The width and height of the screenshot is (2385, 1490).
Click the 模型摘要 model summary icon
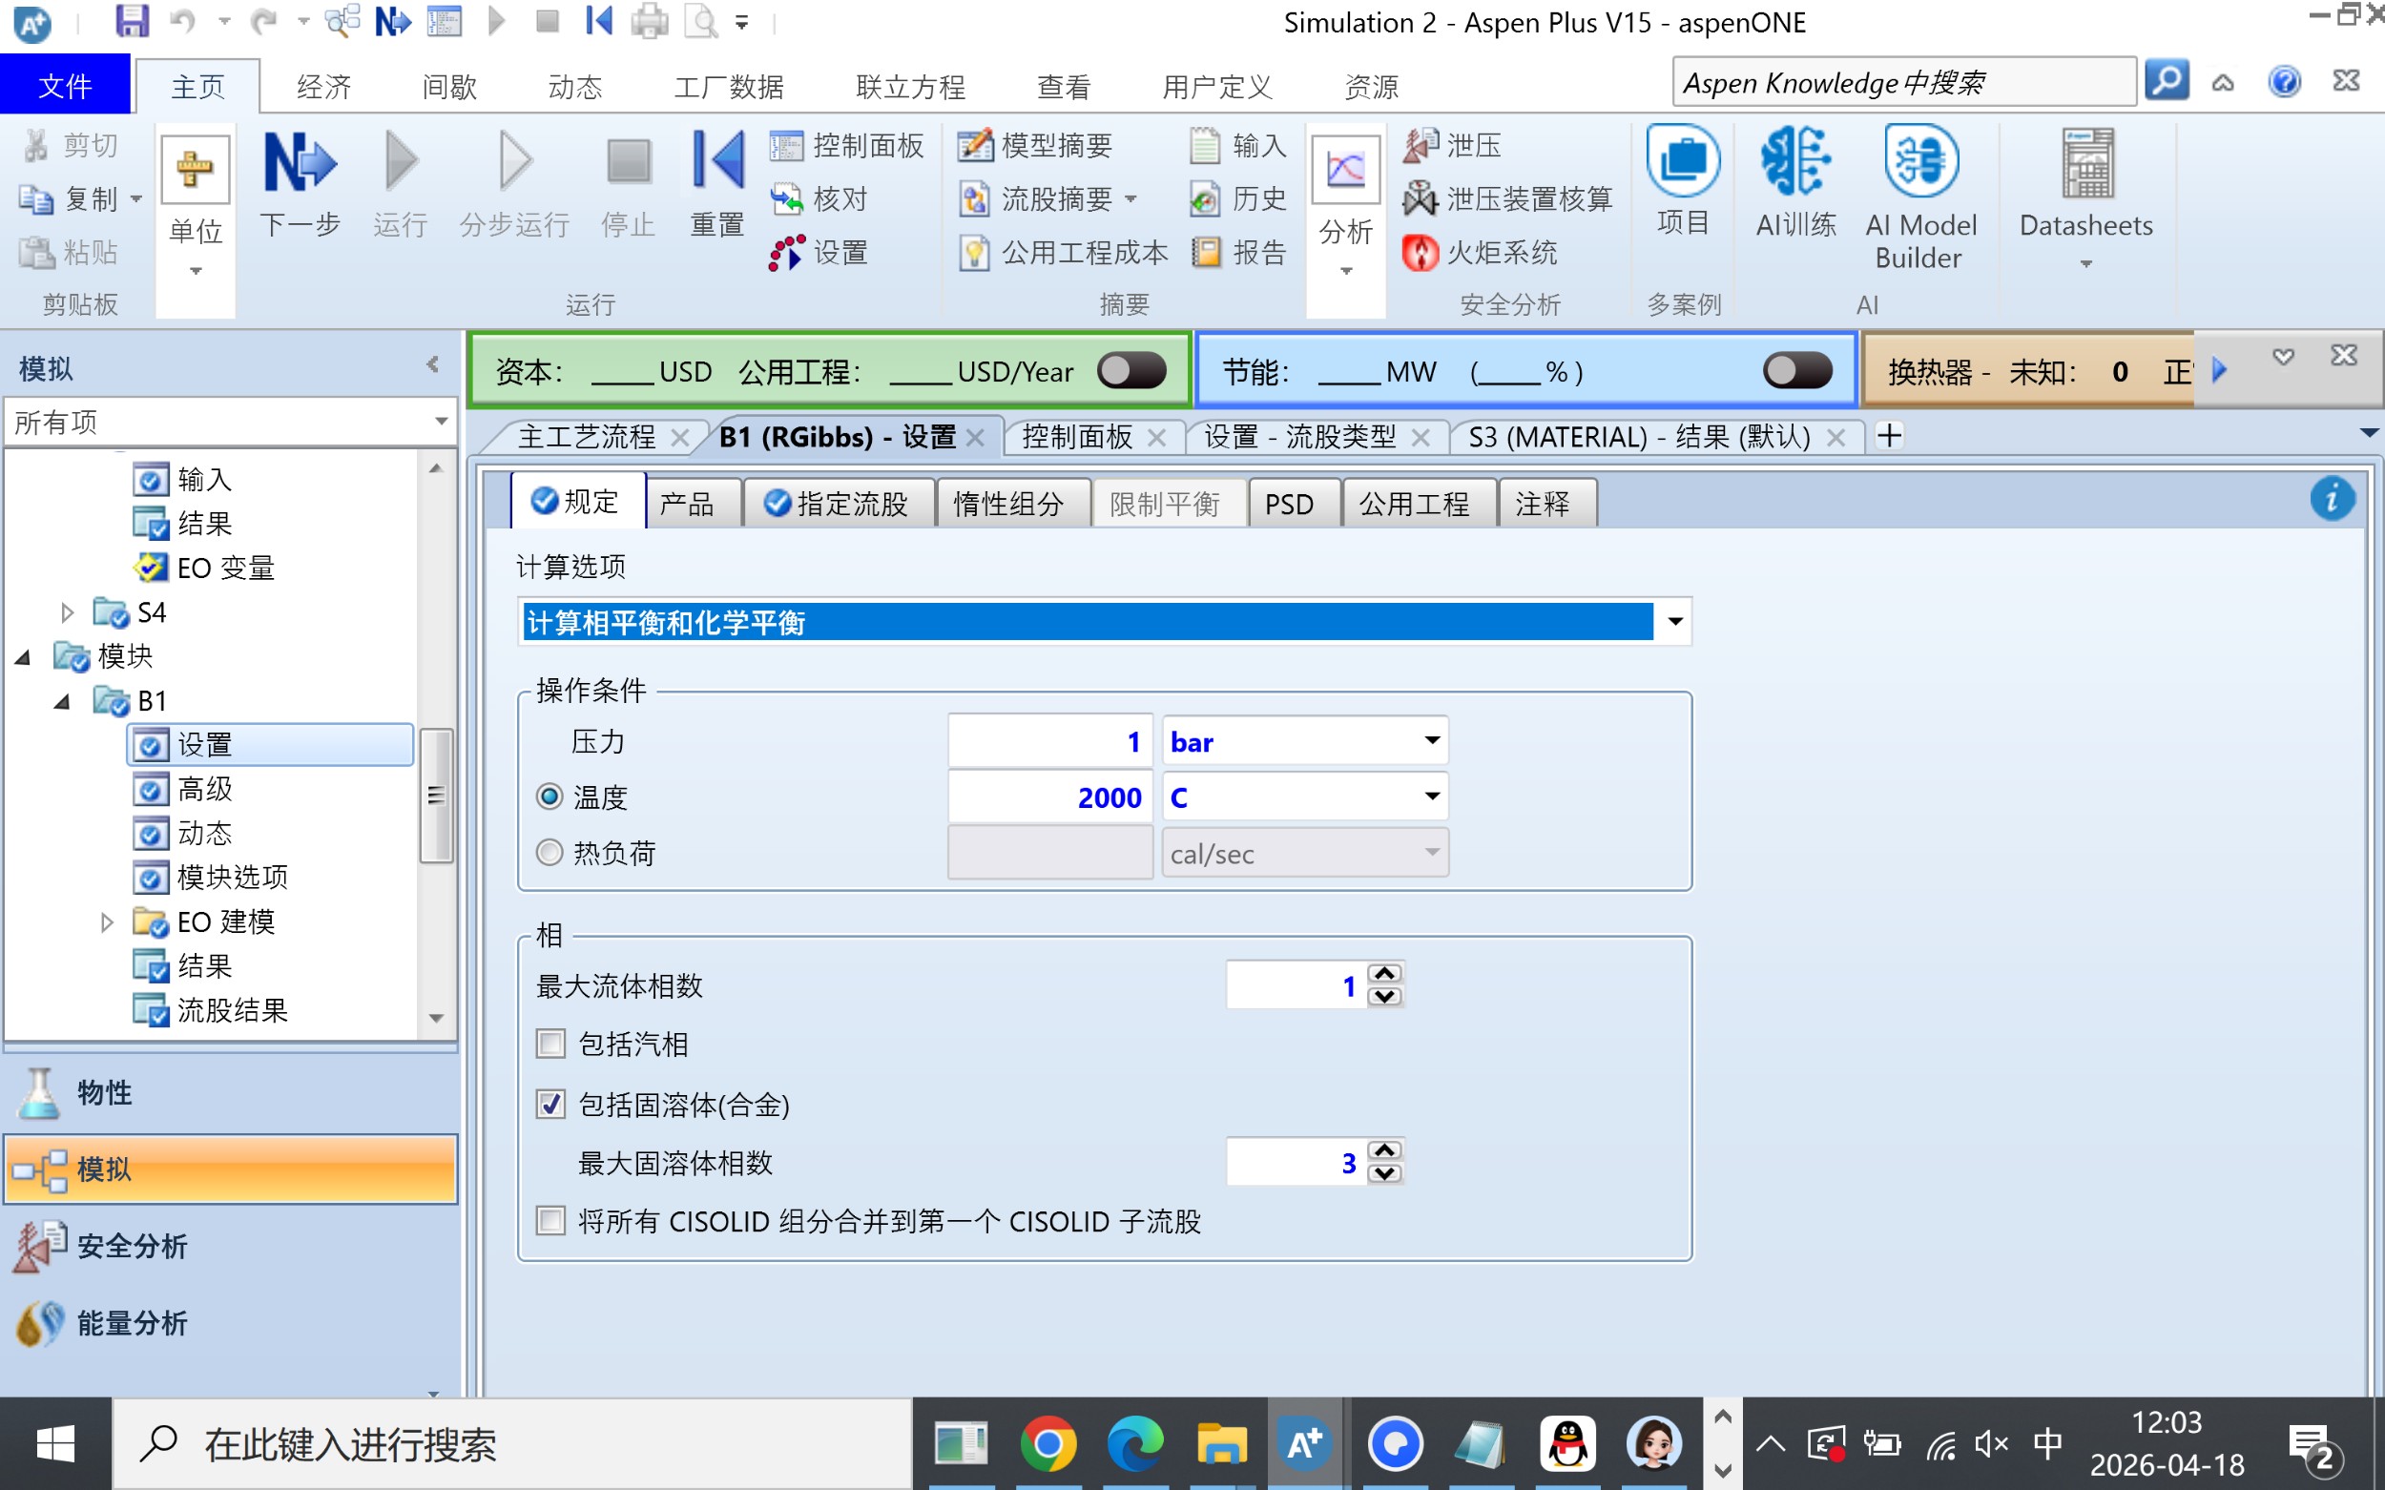[975, 146]
